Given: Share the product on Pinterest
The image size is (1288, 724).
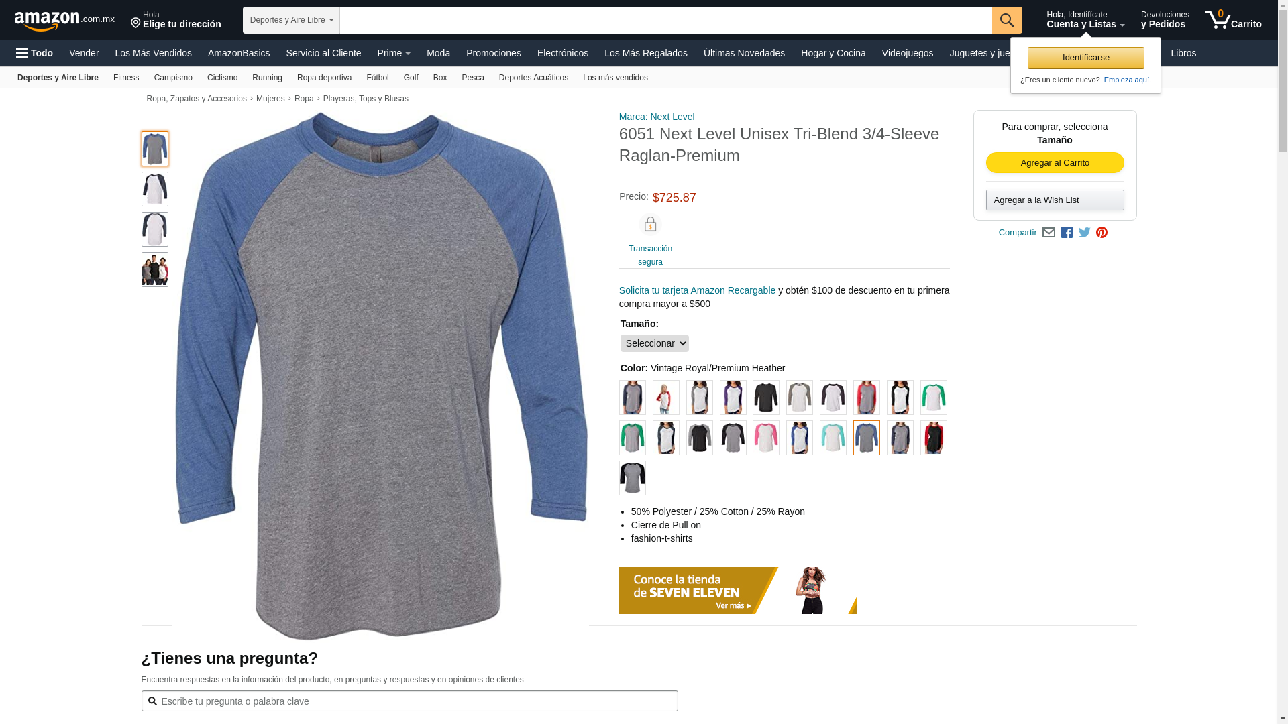Looking at the screenshot, I should (1102, 233).
